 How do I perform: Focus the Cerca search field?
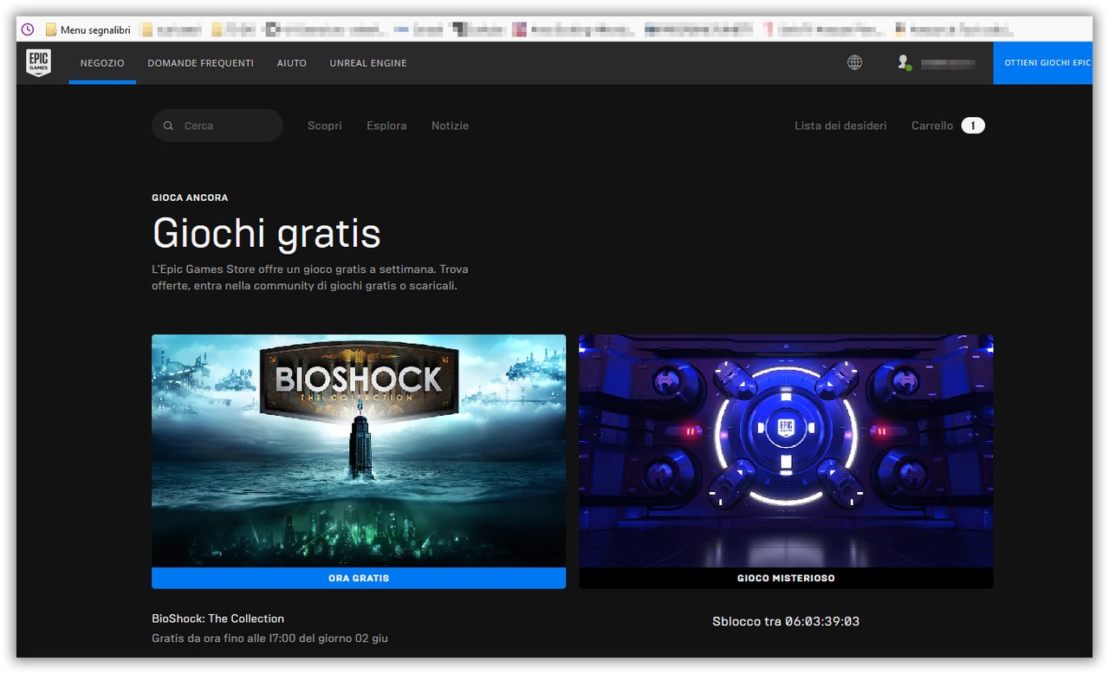(217, 126)
